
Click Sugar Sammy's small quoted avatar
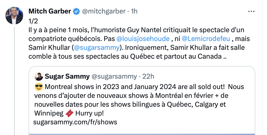[39, 76]
